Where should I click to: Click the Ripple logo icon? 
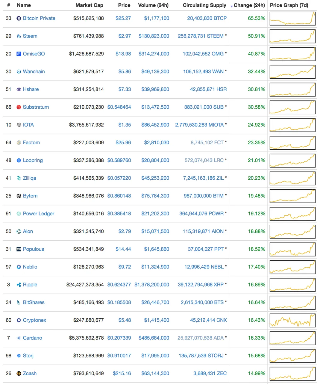click(19, 285)
